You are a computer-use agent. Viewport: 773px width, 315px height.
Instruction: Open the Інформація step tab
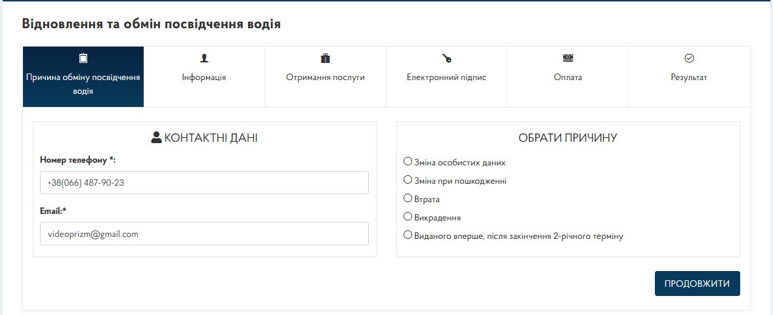[204, 77]
